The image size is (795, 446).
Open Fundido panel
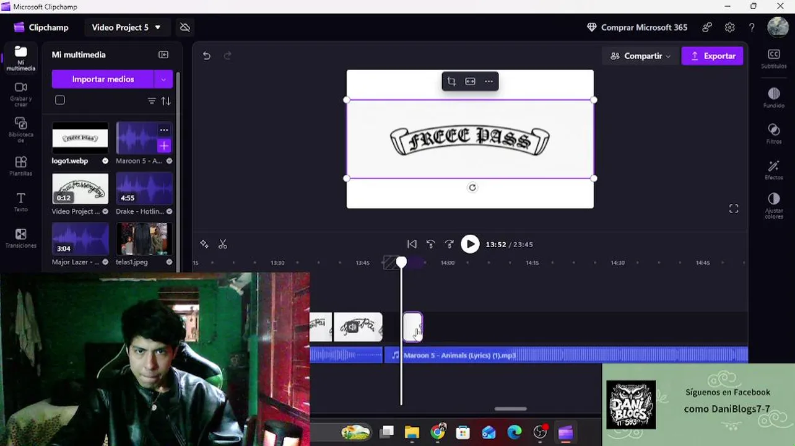[x=774, y=98]
